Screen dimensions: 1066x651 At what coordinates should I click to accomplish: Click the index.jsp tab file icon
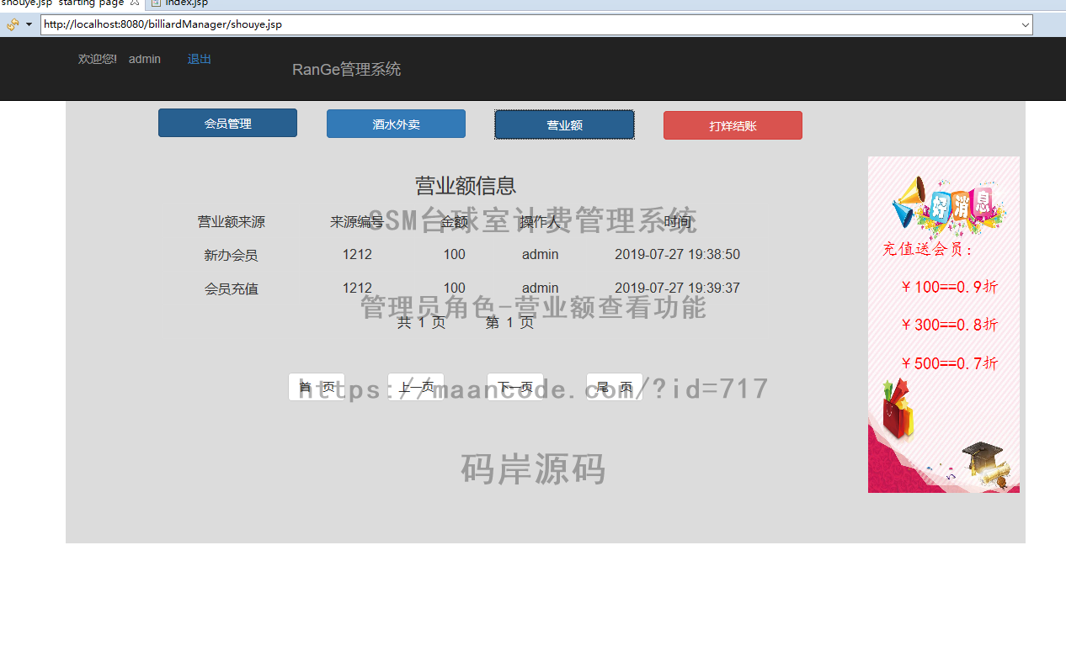[155, 3]
